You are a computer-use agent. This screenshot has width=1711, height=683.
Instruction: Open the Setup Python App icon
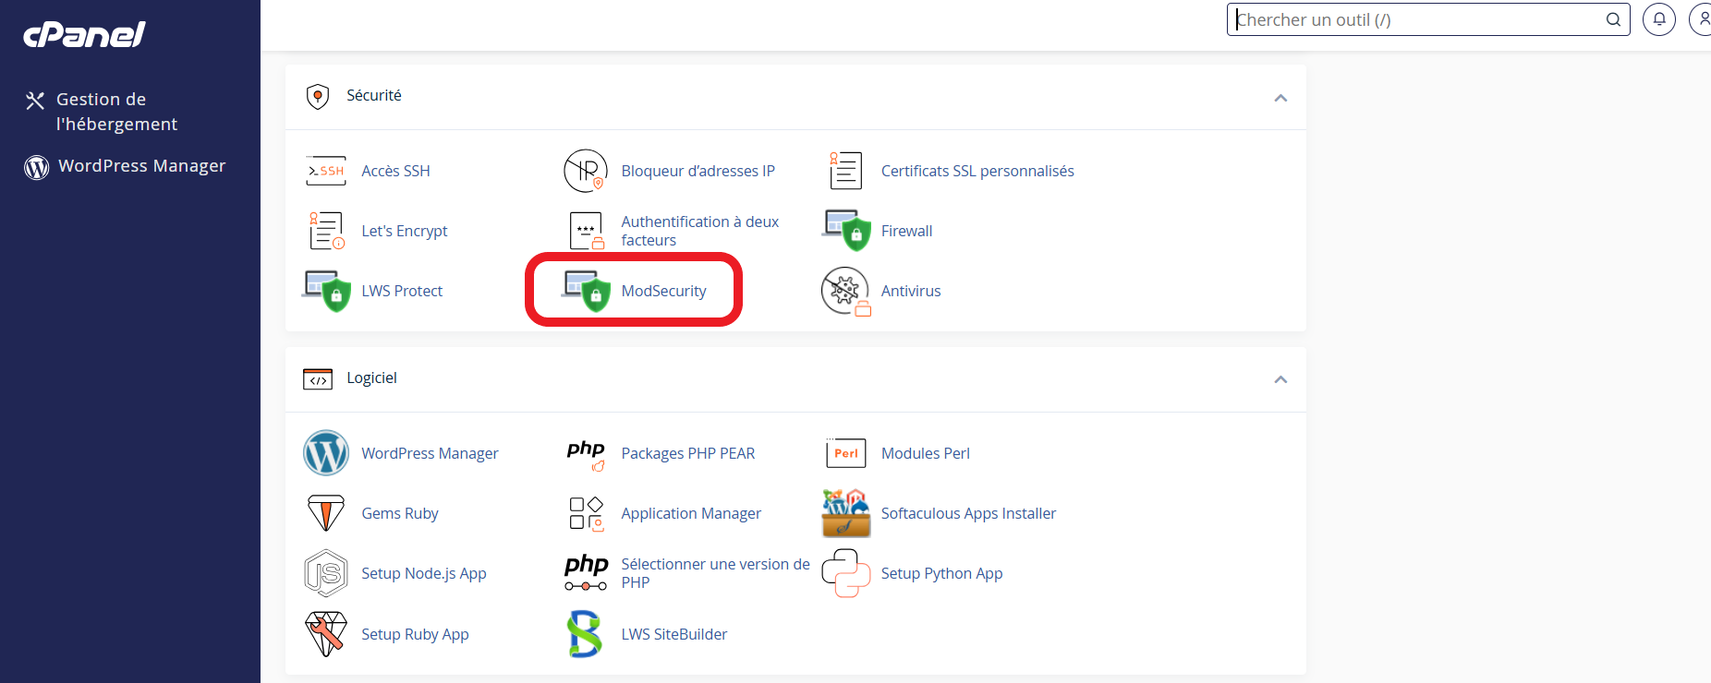click(x=846, y=573)
